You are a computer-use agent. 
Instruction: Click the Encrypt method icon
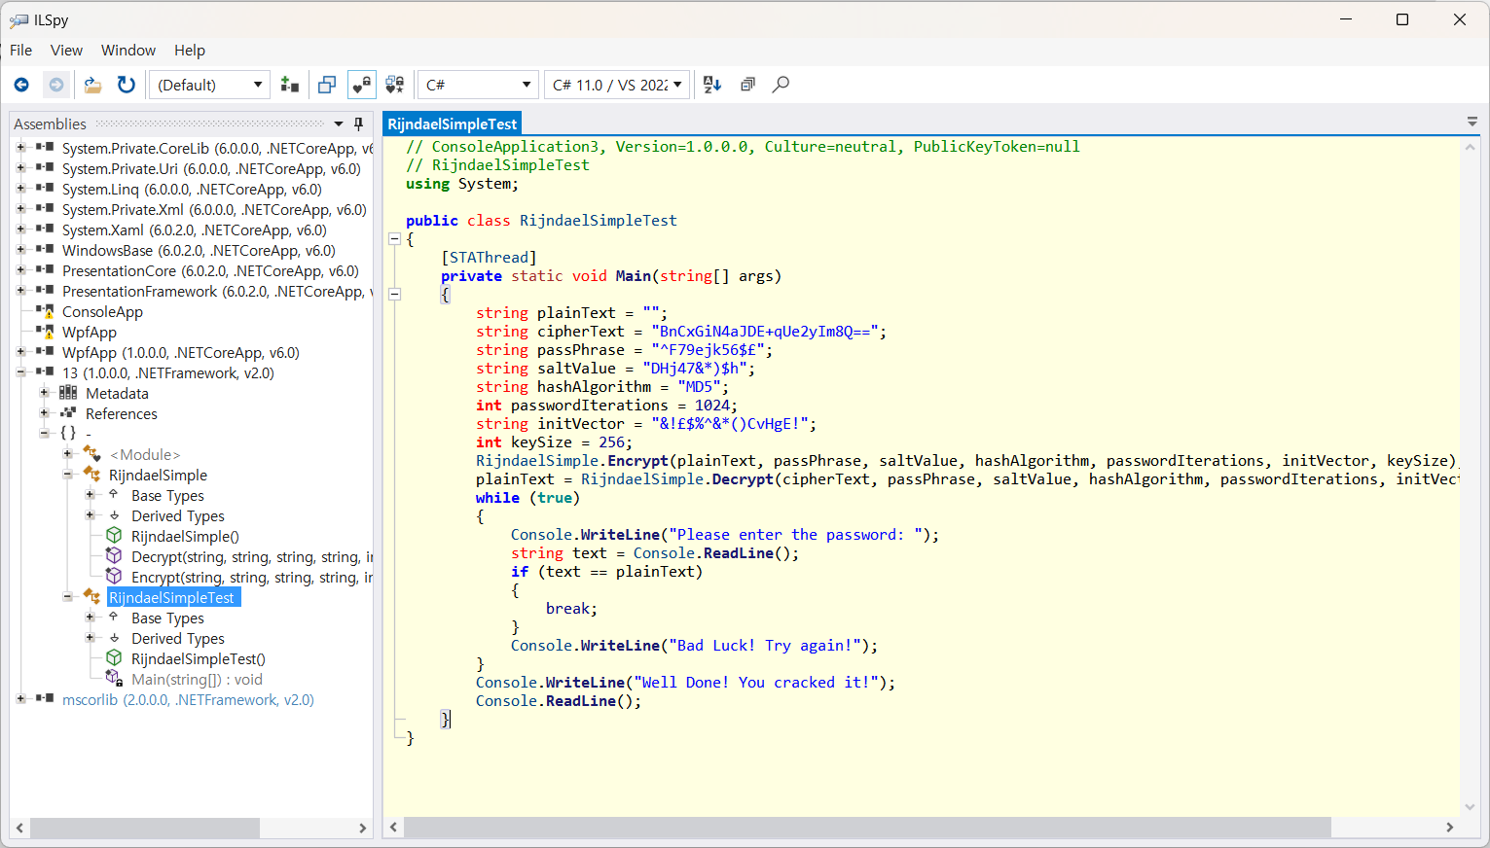click(114, 577)
